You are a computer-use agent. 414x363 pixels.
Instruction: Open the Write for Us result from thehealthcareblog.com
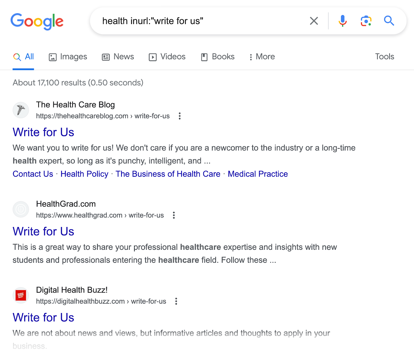click(43, 132)
